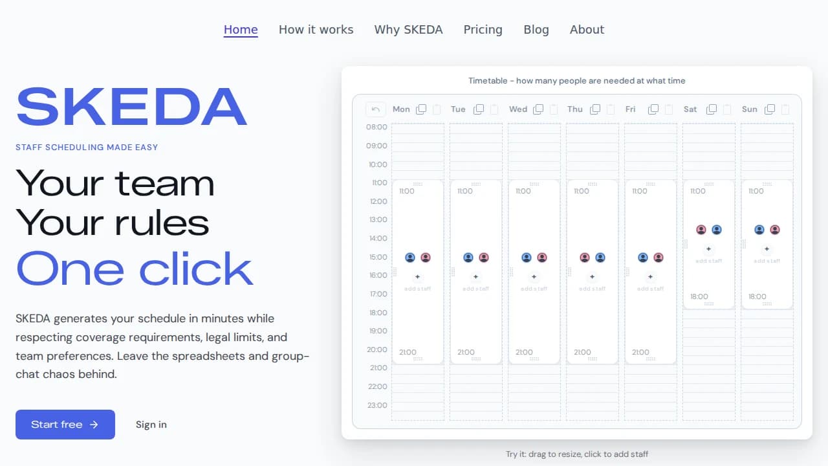Click 'add staff' on Tuesday's shift
The image size is (828, 466).
pos(476,289)
